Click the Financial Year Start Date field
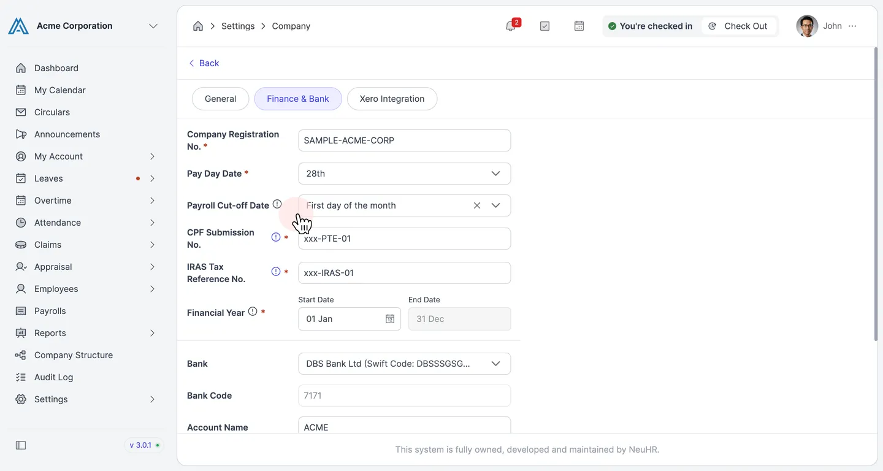 [350, 319]
